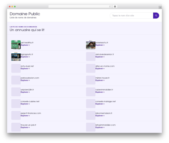Click Explorer link under just-healthy.fr
The width and height of the screenshot is (169, 143).
[x=25, y=45]
